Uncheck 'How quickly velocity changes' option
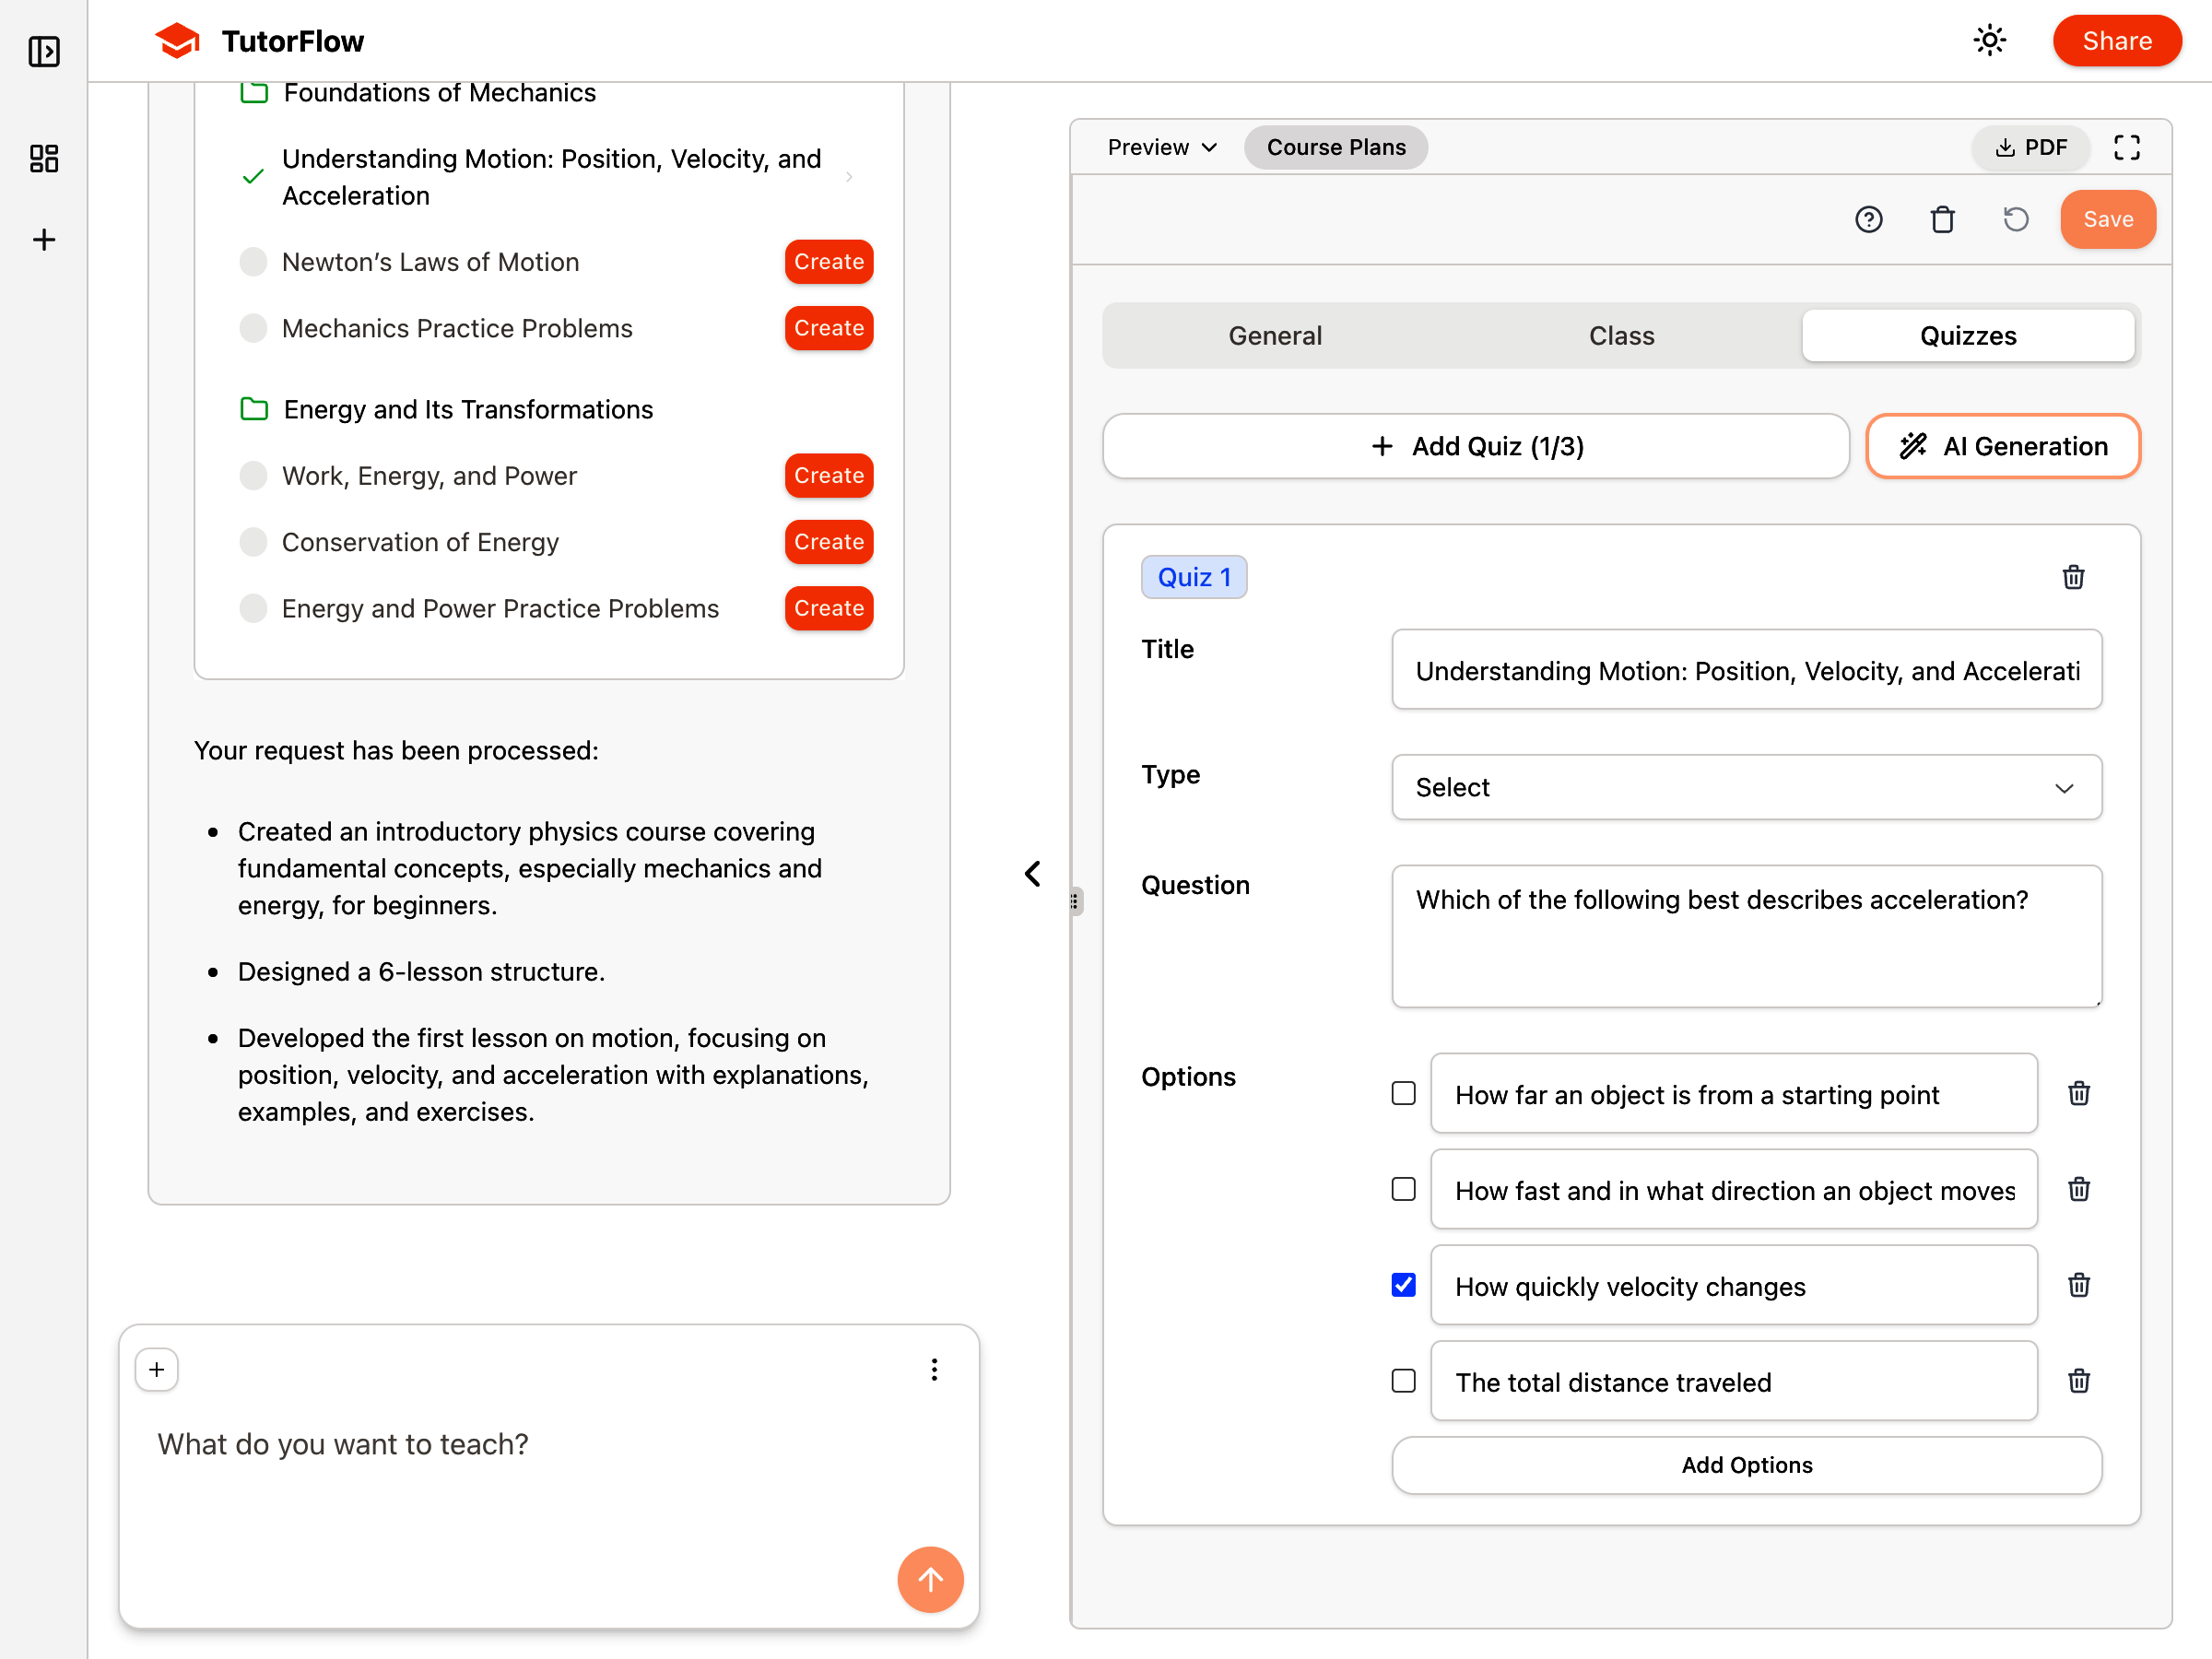This screenshot has height=1659, width=2212. point(1404,1285)
